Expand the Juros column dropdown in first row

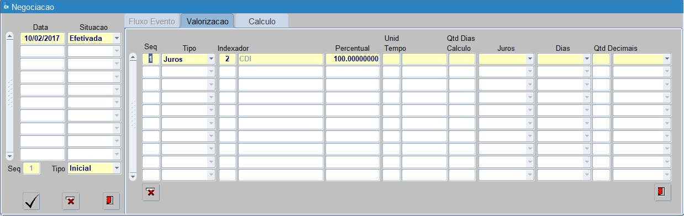click(x=530, y=59)
